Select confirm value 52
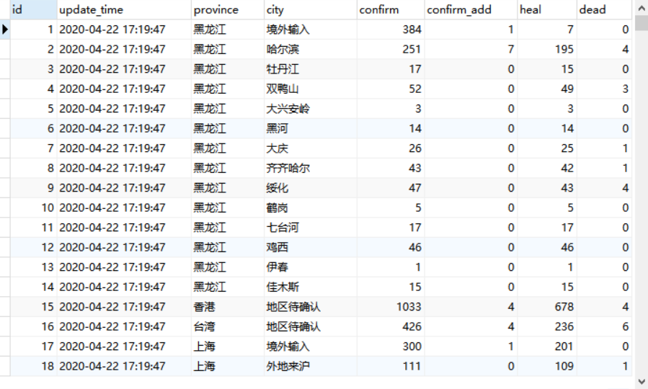The image size is (648, 389). click(415, 89)
